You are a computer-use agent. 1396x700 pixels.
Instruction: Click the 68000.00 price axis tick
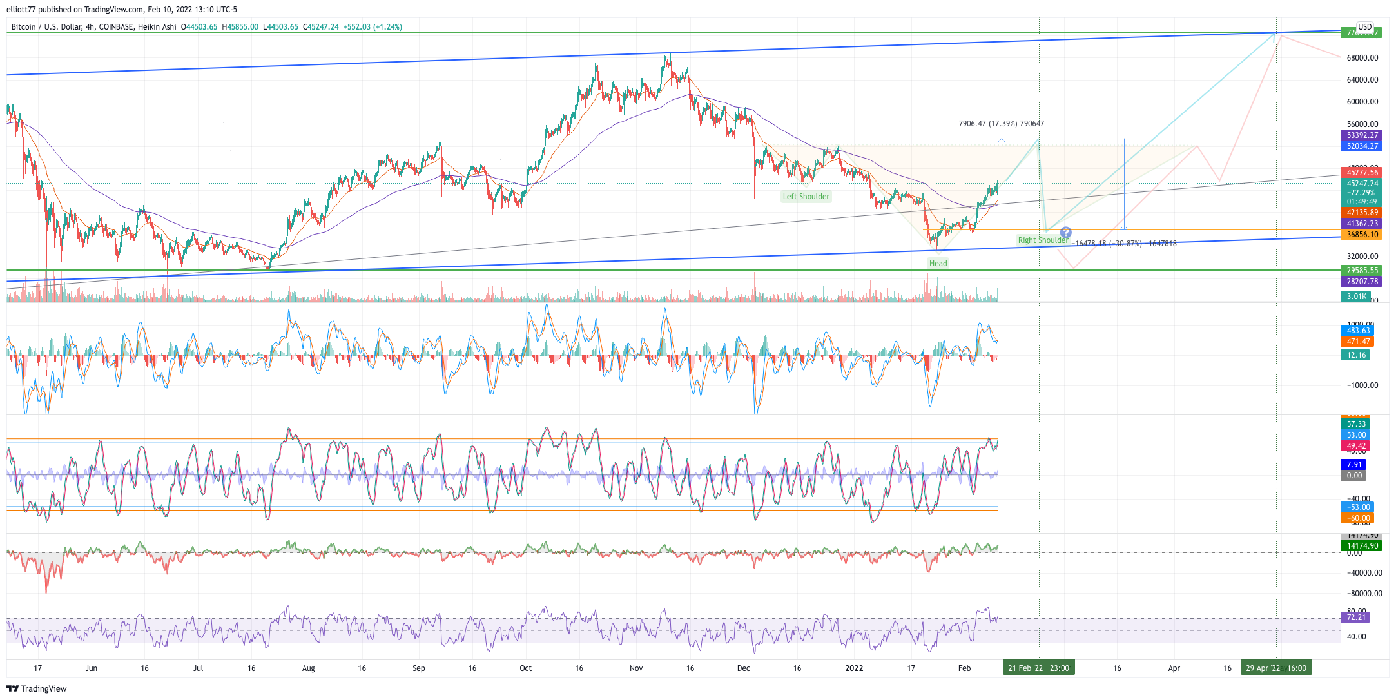point(1362,58)
